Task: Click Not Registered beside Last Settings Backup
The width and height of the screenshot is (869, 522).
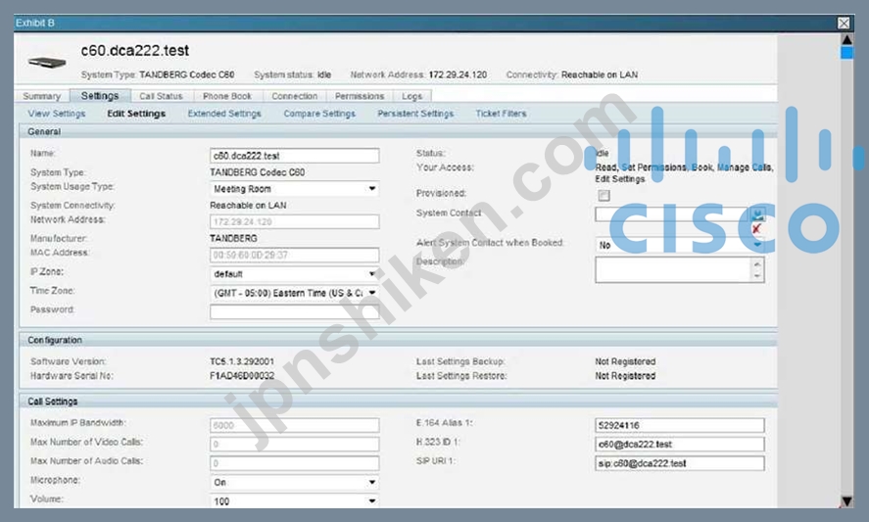Action: [625, 361]
